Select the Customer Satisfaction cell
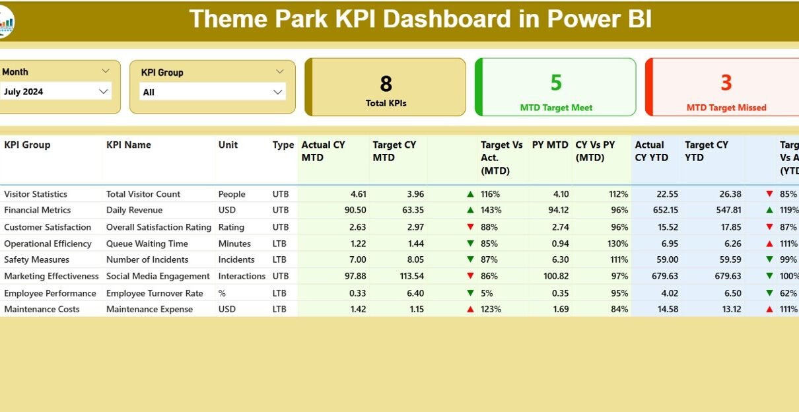This screenshot has width=799, height=412. tap(48, 227)
